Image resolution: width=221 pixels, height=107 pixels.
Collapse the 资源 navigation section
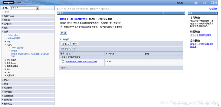coord(3,32)
